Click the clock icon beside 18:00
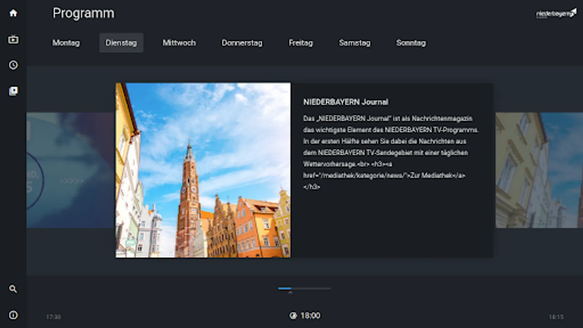The width and height of the screenshot is (583, 328). [x=293, y=316]
